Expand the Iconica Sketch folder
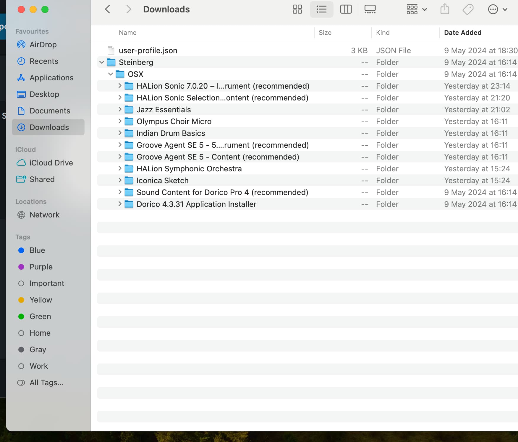The image size is (518, 442). pyautogui.click(x=120, y=181)
